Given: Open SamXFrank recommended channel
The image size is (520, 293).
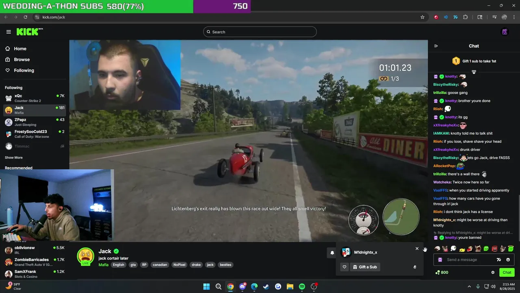Looking at the screenshot, I should pyautogui.click(x=35, y=273).
